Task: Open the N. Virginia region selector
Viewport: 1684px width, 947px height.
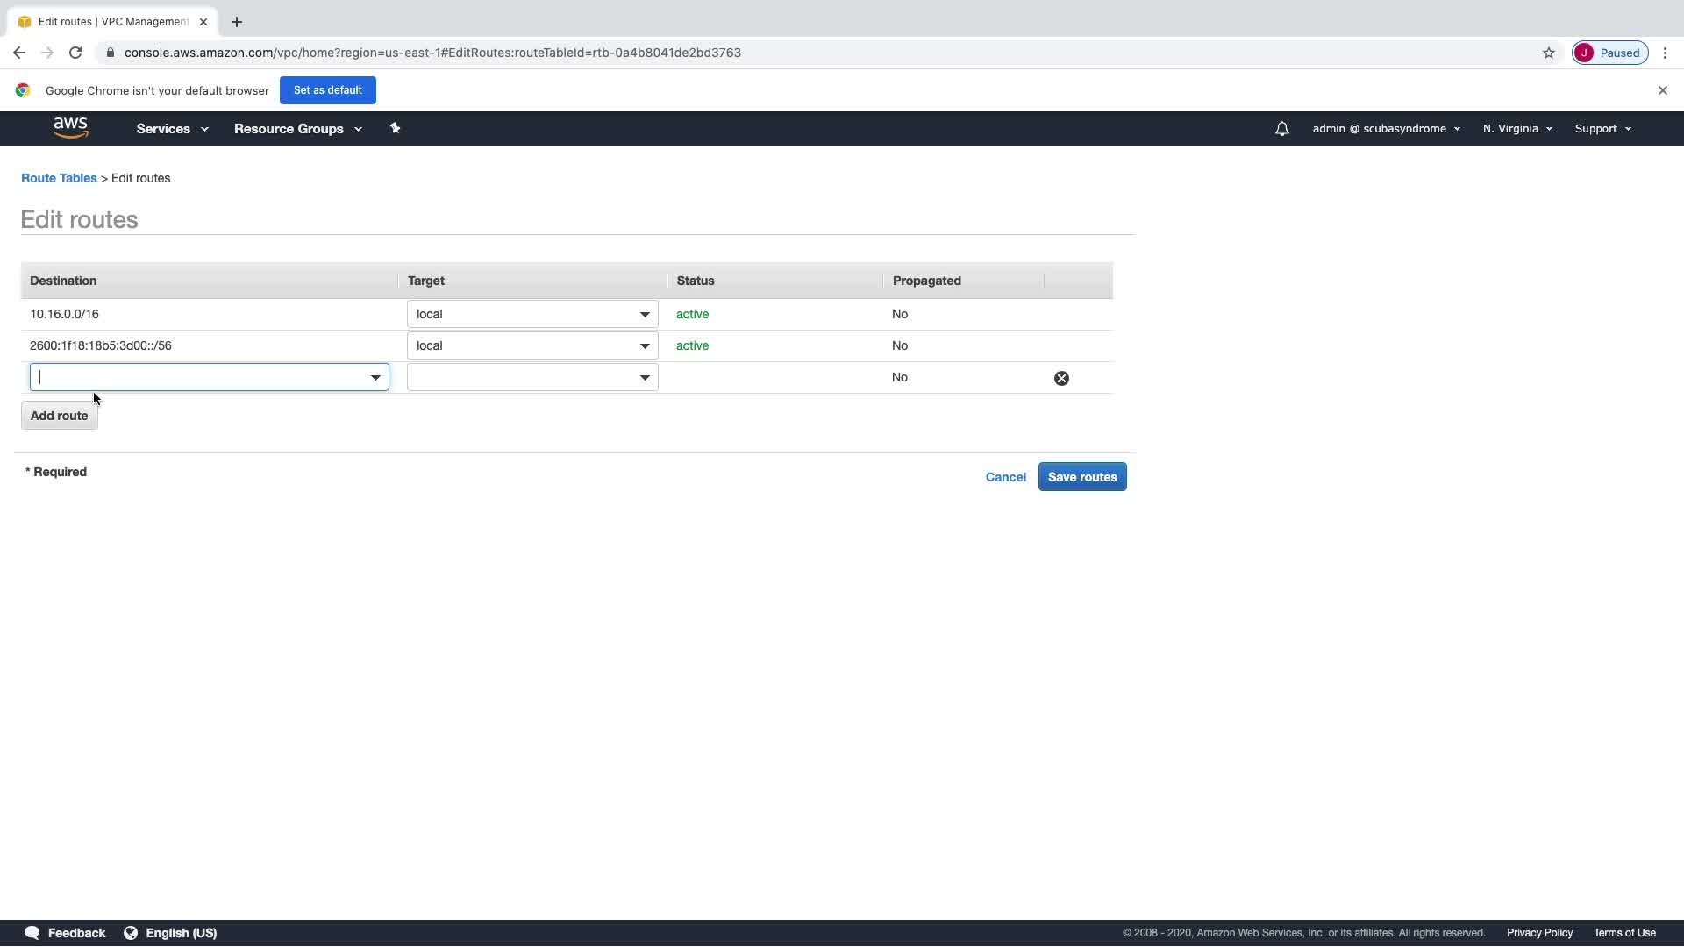Action: tap(1516, 129)
